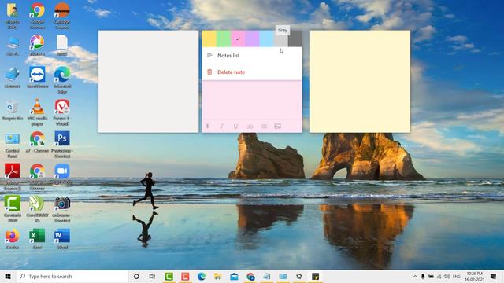Select the Picasa 3 desktop shortcut

click(x=37, y=46)
